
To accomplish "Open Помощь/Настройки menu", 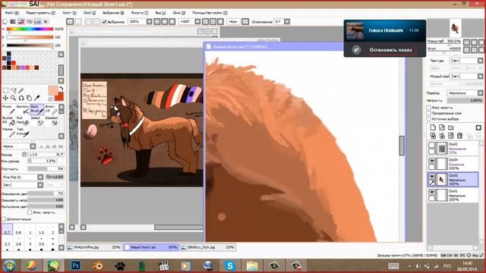I will (x=210, y=13).
